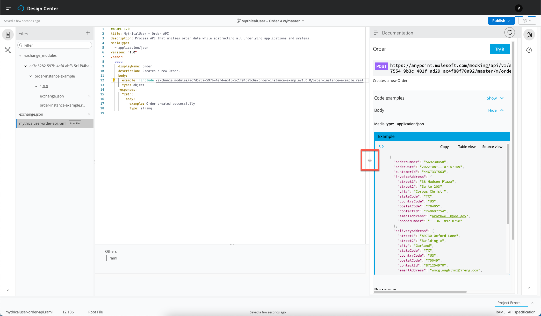Collapse the ac7d5282-597b folder

click(x=25, y=66)
